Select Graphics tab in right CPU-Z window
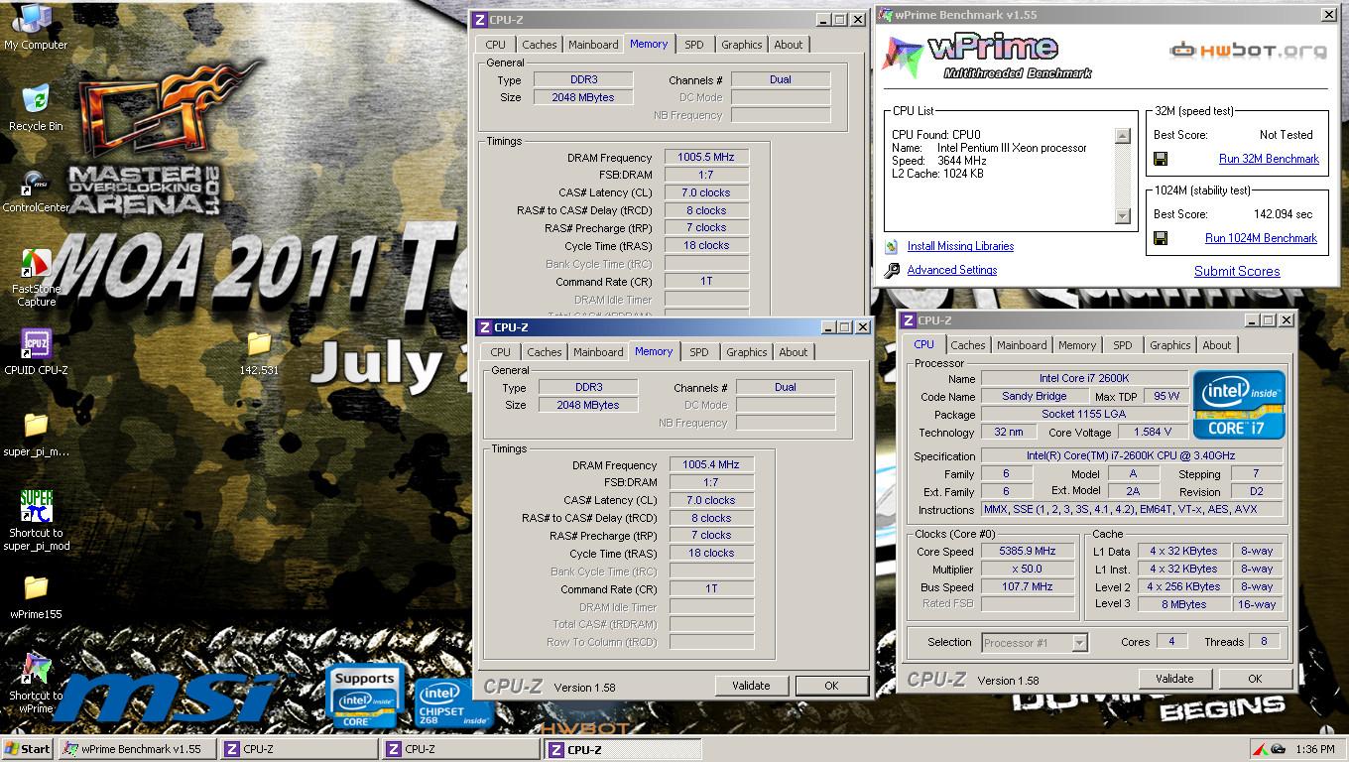 tap(1170, 345)
